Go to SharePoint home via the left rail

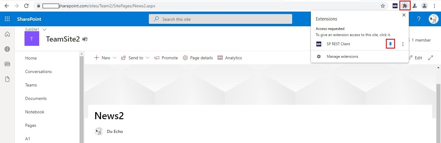[x=7, y=34]
